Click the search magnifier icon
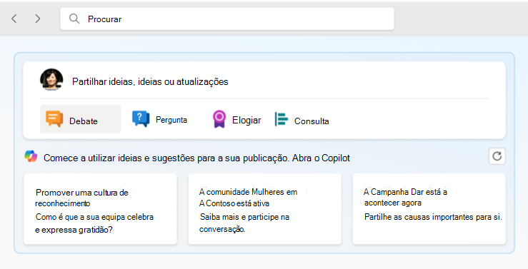This screenshot has width=528, height=269. (x=74, y=19)
